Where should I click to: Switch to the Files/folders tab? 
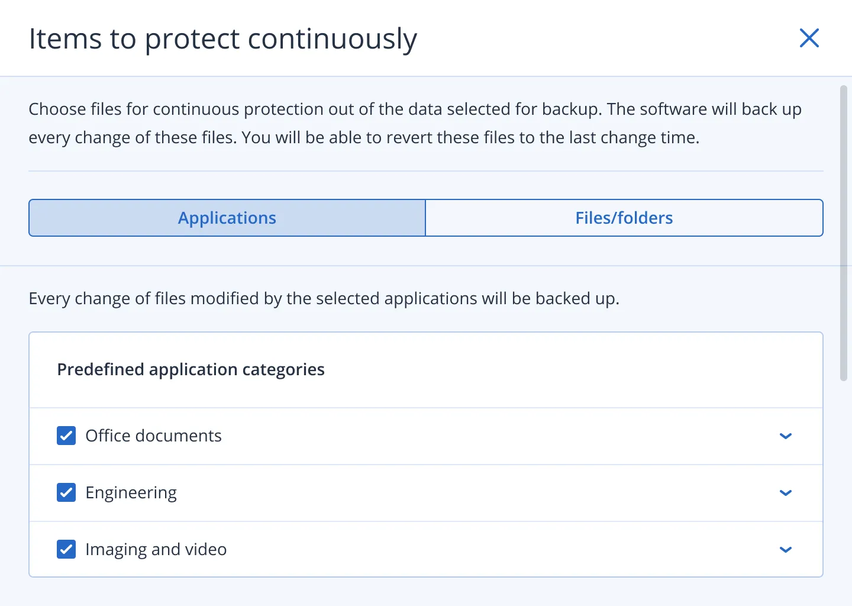coord(624,218)
